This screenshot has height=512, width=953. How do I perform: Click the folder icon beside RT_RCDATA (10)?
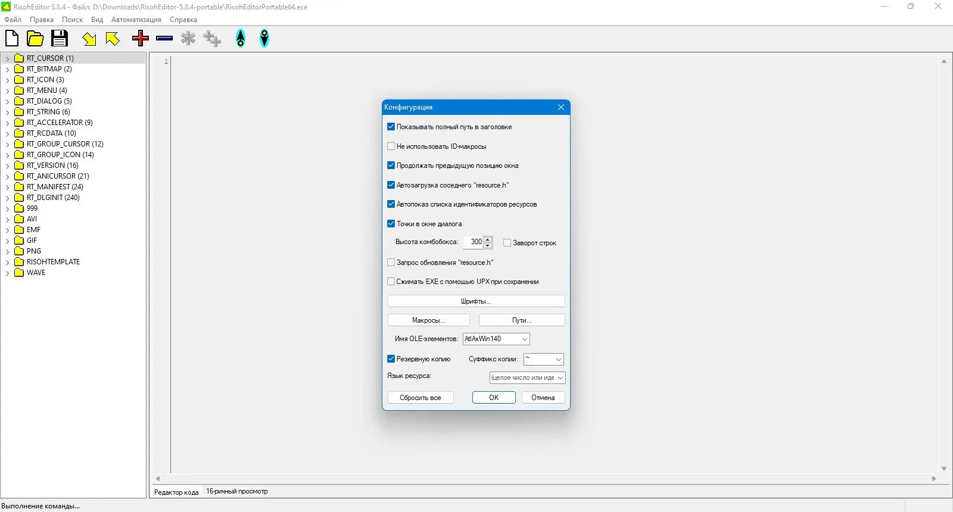pyautogui.click(x=19, y=133)
